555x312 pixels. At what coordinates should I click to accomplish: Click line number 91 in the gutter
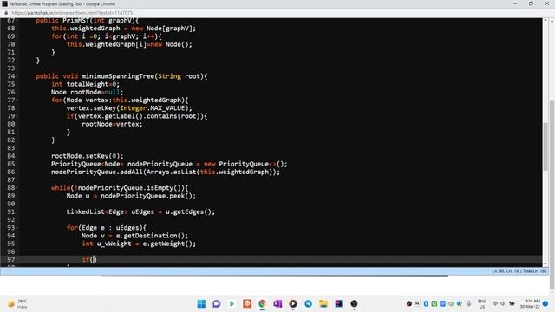11,211
